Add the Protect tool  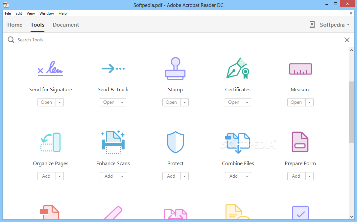(171, 176)
